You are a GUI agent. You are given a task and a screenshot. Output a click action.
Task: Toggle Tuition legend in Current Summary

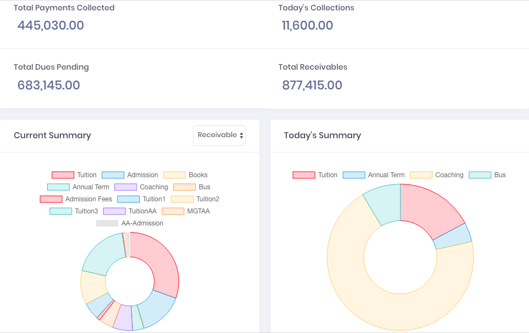coord(74,175)
